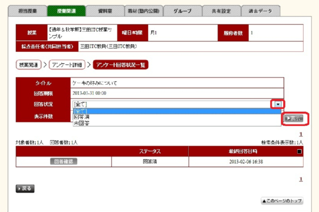Screen dimensions: 319x212
Task: Click the アンケート回答状況一覧 breadcrumb
Action: 120,65
